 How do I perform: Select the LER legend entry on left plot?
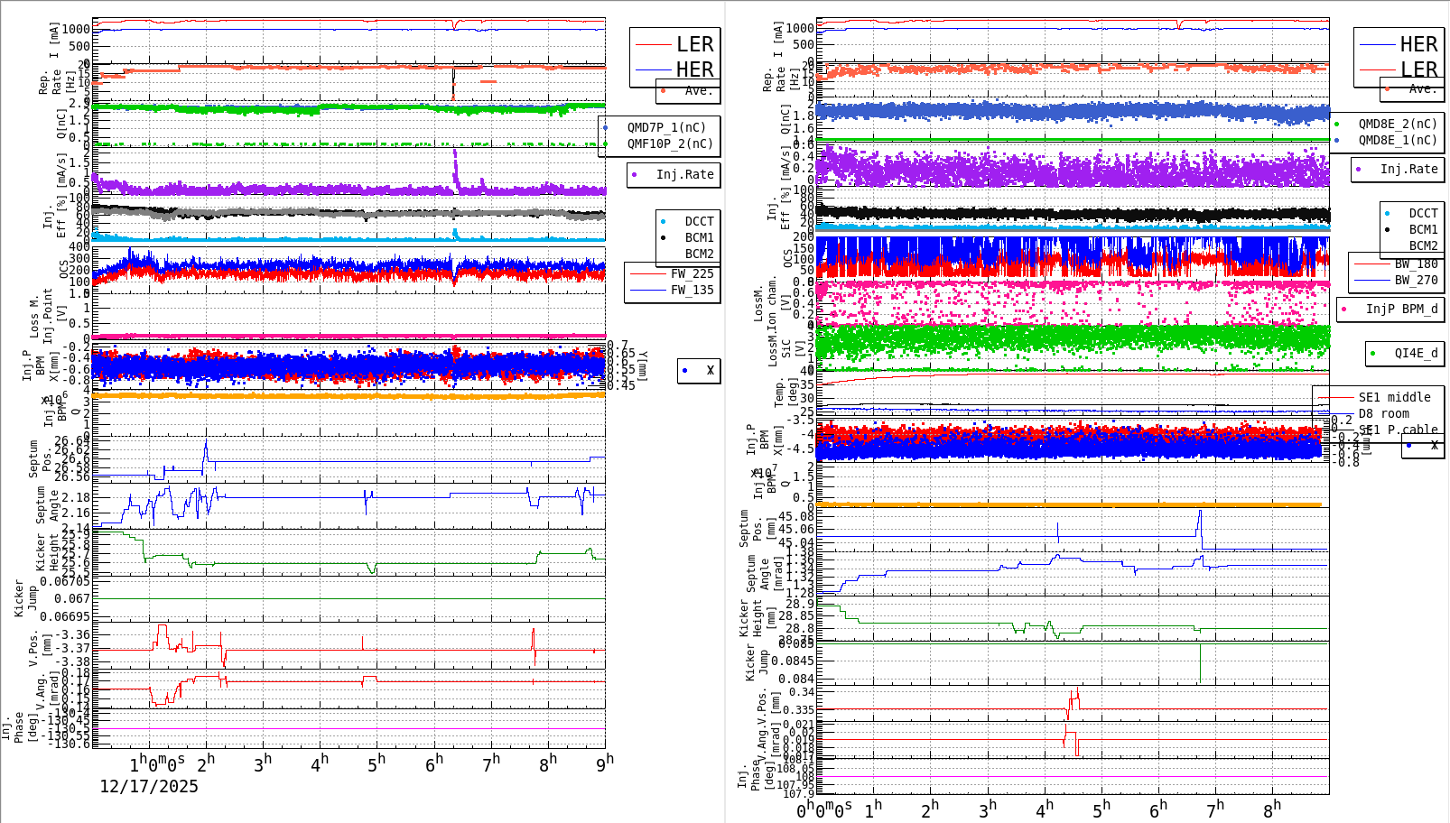click(x=693, y=43)
